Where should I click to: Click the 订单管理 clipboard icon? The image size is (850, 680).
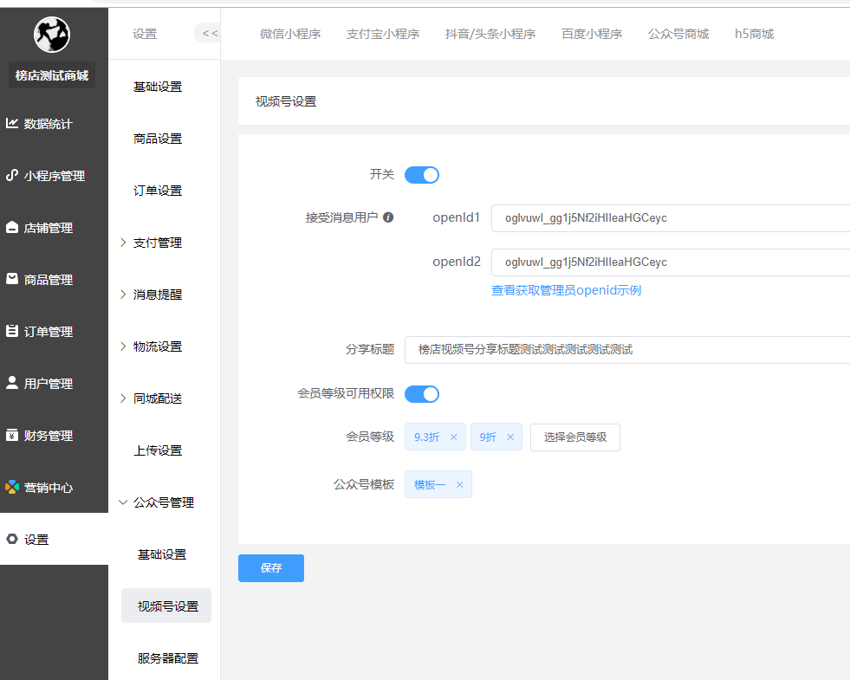[x=12, y=331]
